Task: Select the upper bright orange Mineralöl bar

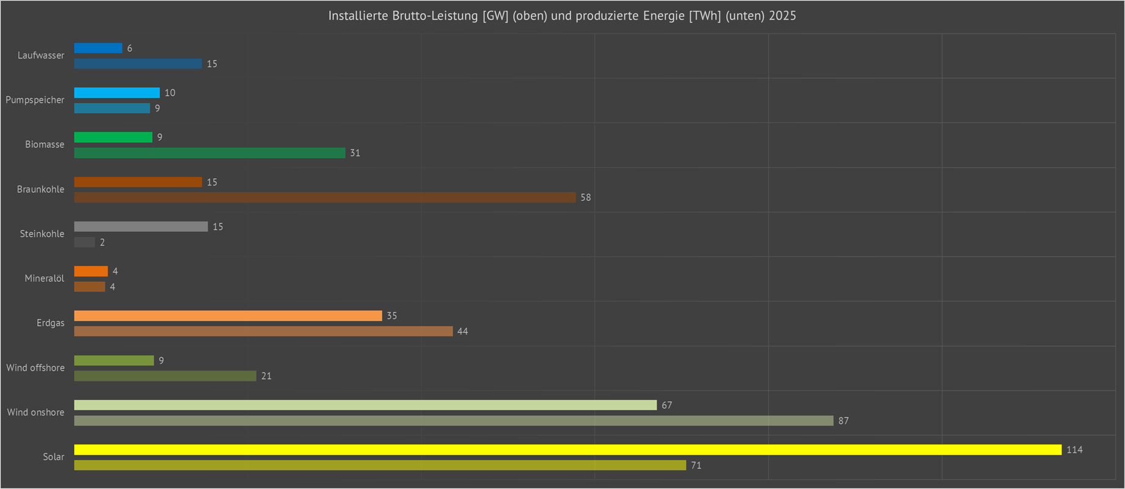Action: click(91, 271)
